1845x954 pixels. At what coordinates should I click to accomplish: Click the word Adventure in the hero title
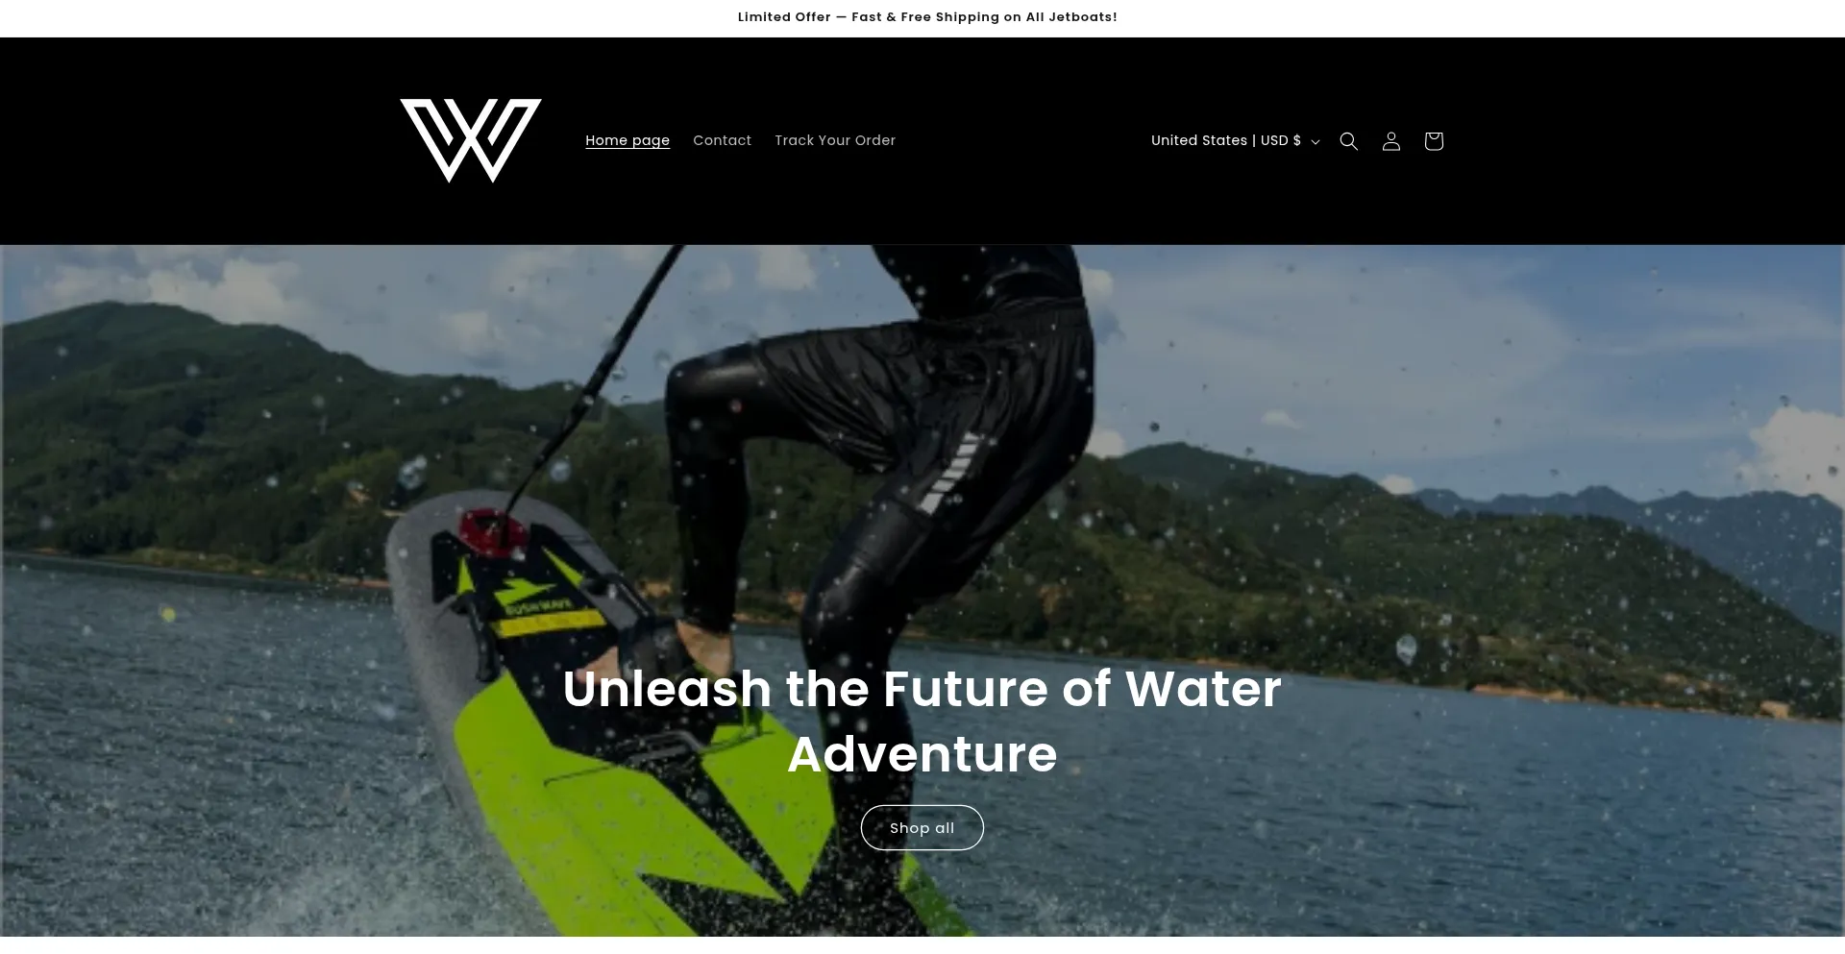[922, 753]
